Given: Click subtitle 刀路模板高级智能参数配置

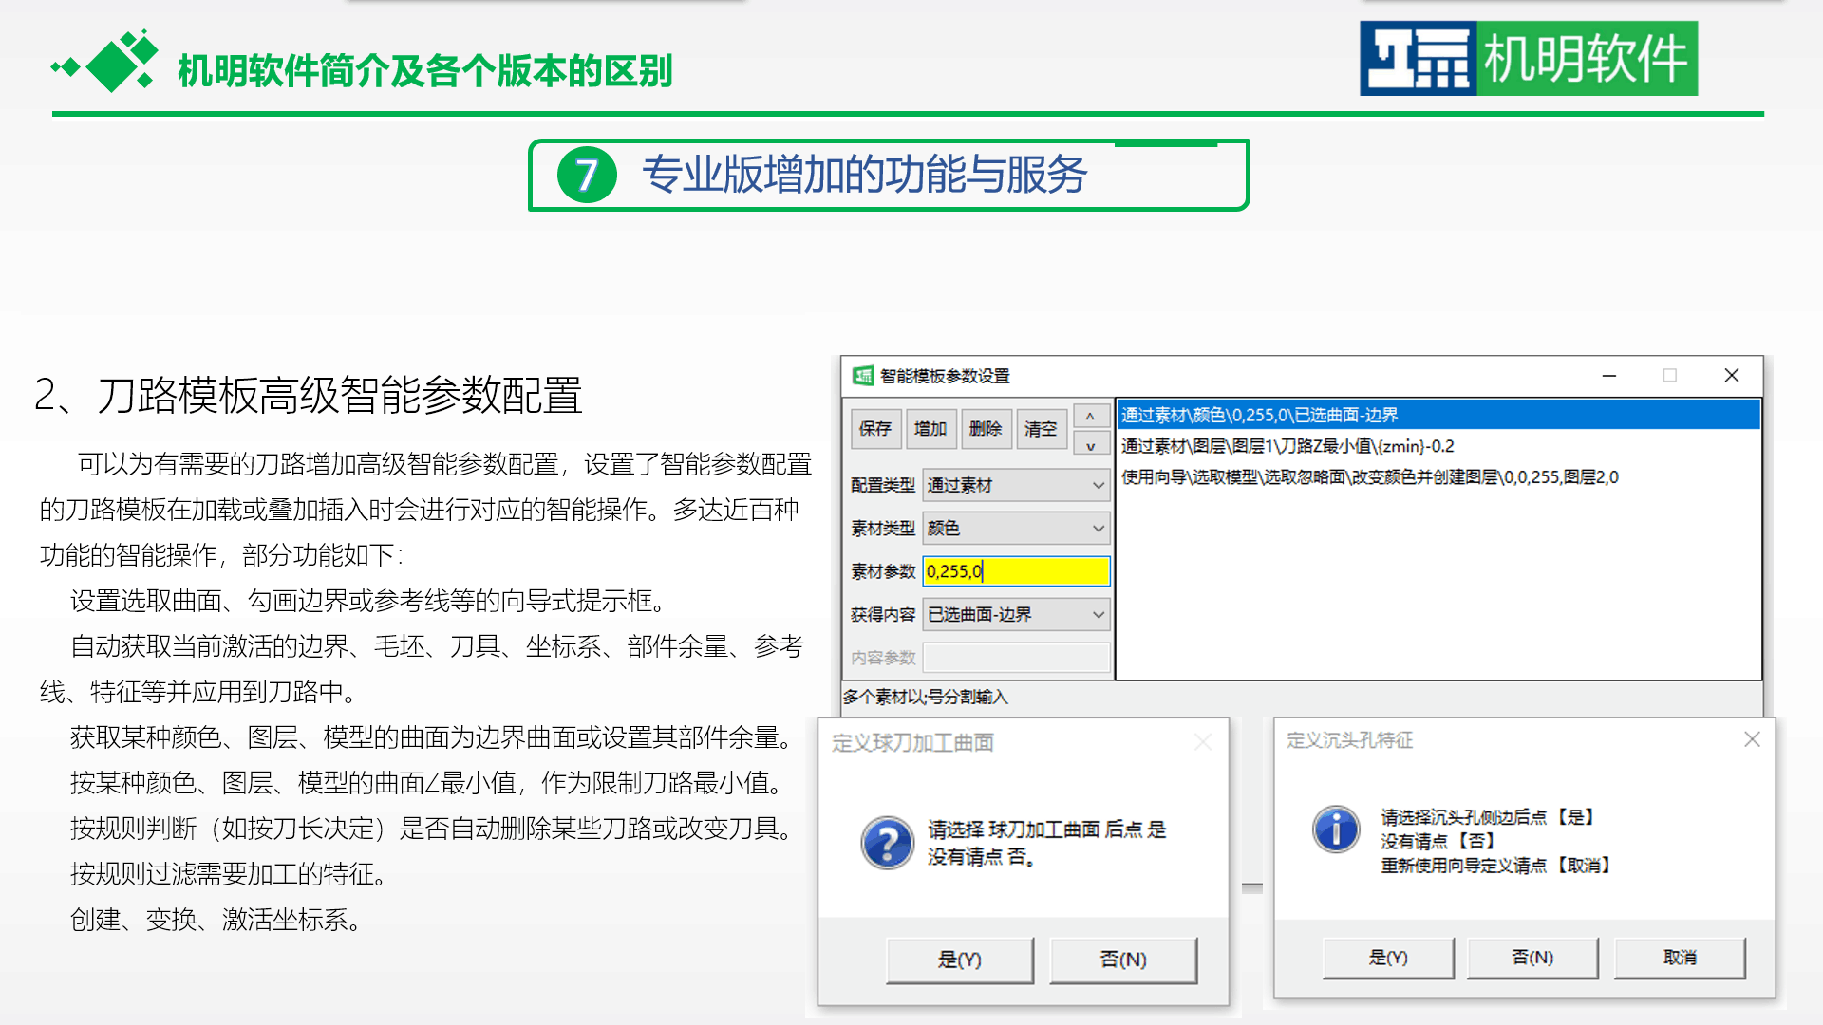Looking at the screenshot, I should 340,396.
